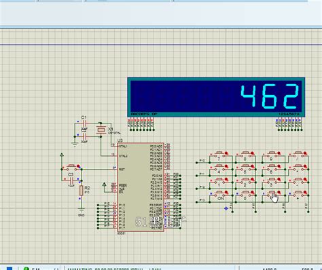Viewport: 322px width, 270px height.
Task: Click the green simulation status indicator icon
Action: tap(26, 269)
